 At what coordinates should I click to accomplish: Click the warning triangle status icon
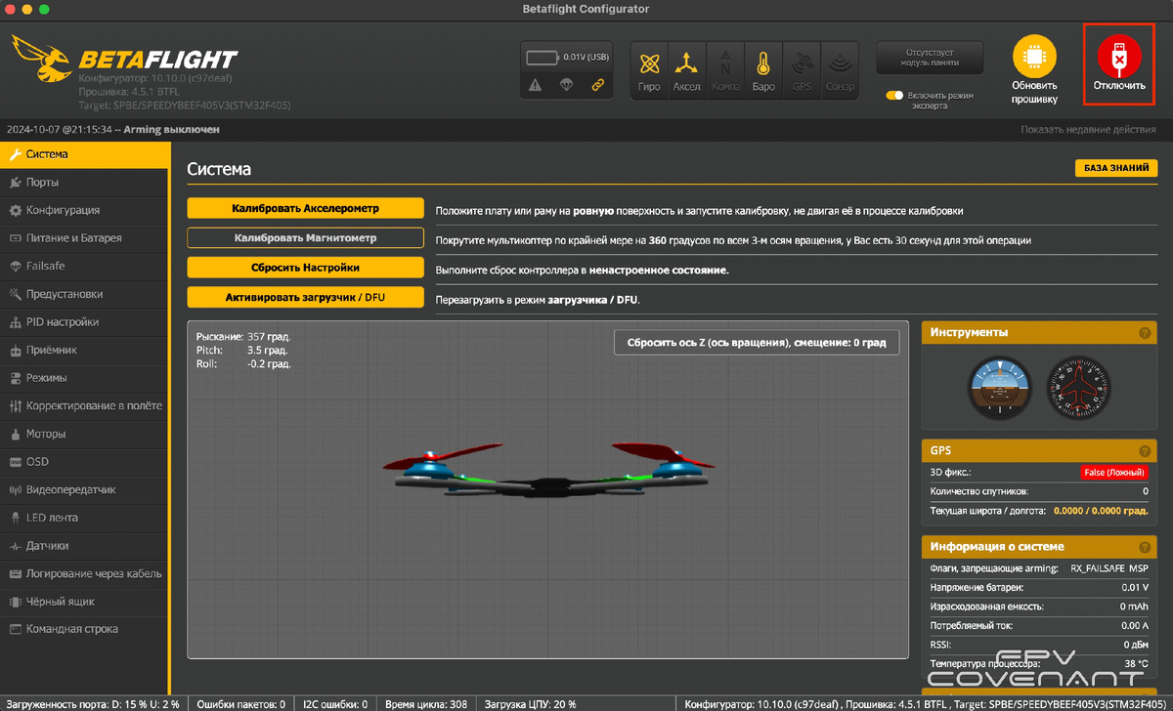tap(535, 86)
